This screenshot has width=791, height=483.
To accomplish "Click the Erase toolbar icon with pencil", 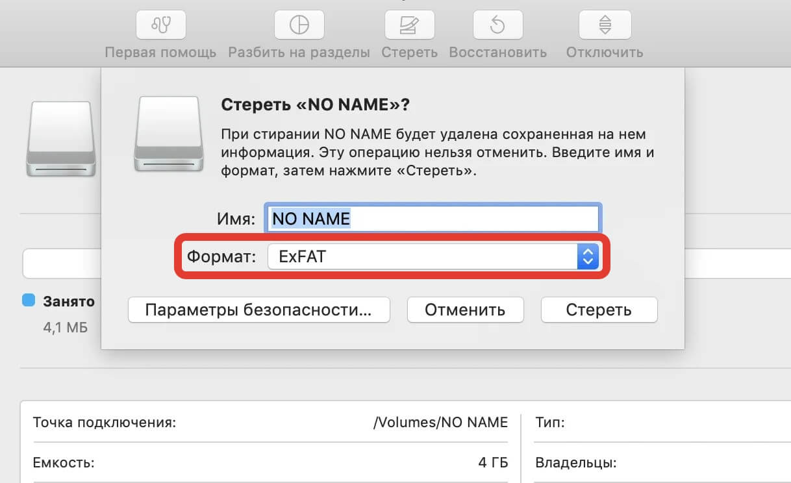I will (409, 25).
